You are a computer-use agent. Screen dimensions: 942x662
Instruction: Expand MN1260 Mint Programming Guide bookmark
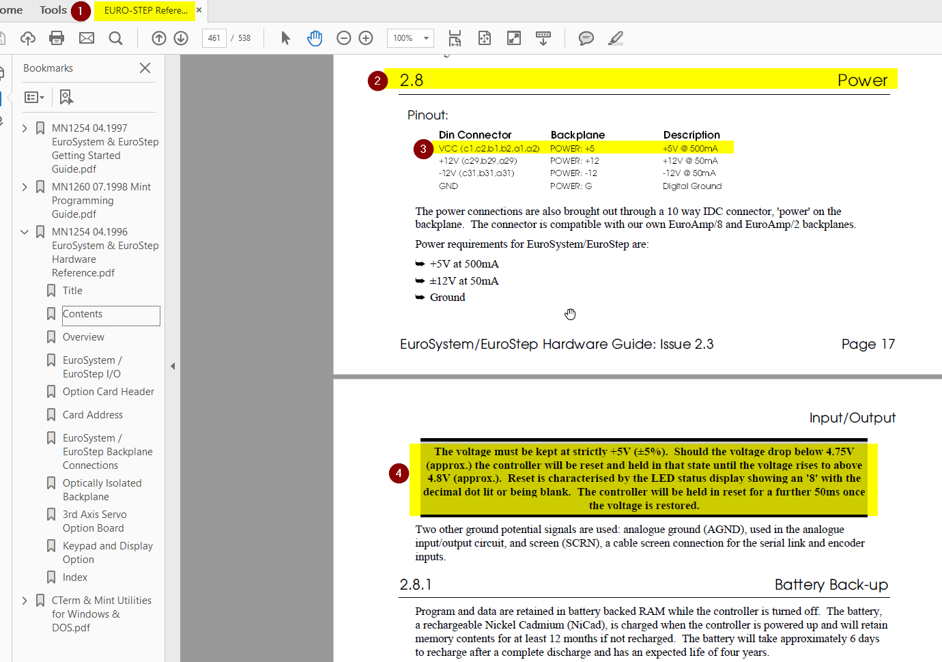point(25,187)
